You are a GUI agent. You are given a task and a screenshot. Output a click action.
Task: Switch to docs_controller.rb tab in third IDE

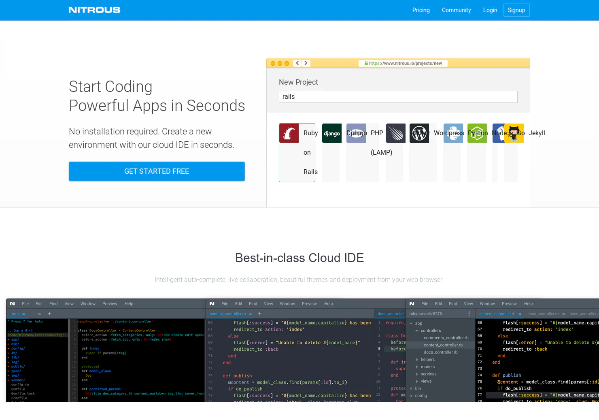[543, 314]
